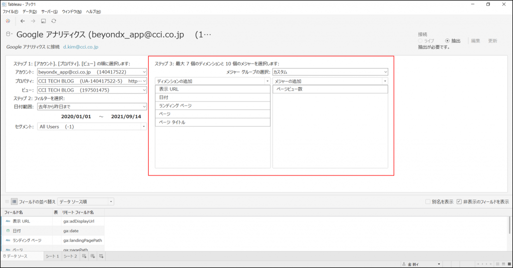Image resolution: width=513 pixels, height=268 pixels.
Task: Click the d.kim@cci.co.jp account link
Action: (x=81, y=46)
